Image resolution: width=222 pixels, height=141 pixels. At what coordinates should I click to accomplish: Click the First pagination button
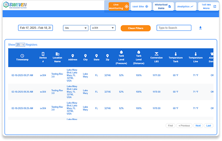coord(170,126)
